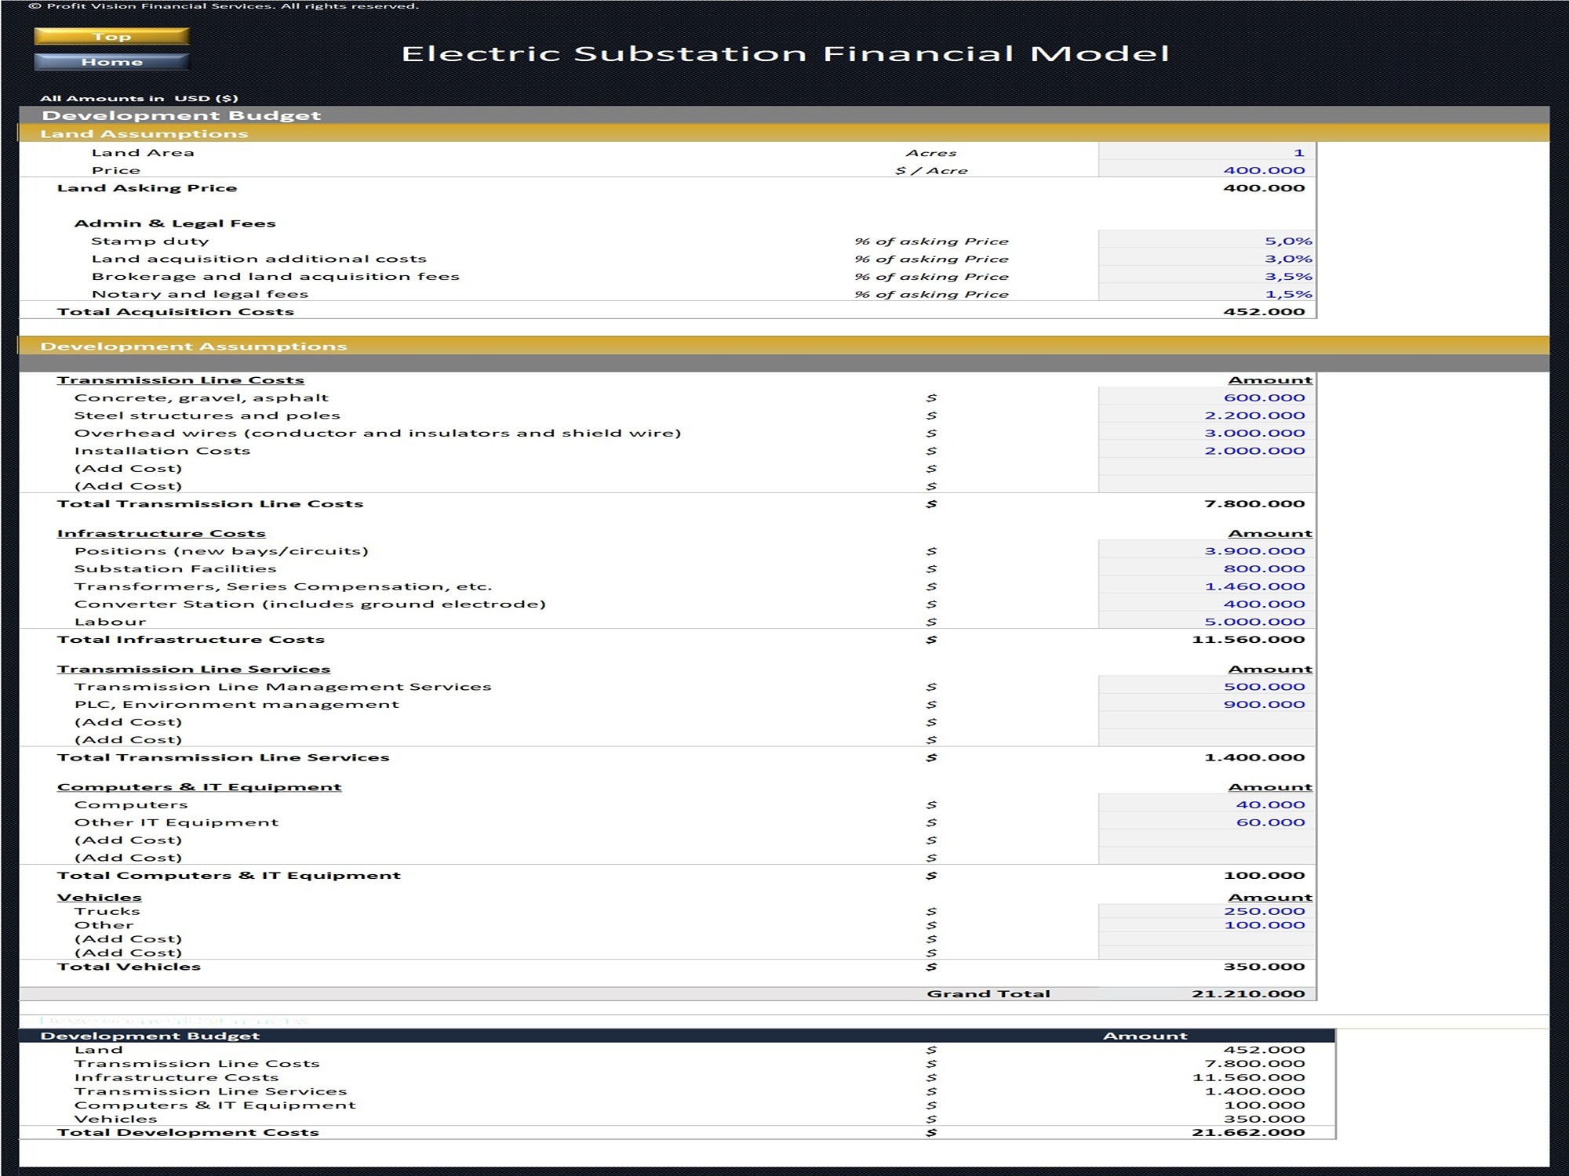
Task: Click the Transmission Line Services section heading
Action: pyautogui.click(x=193, y=669)
